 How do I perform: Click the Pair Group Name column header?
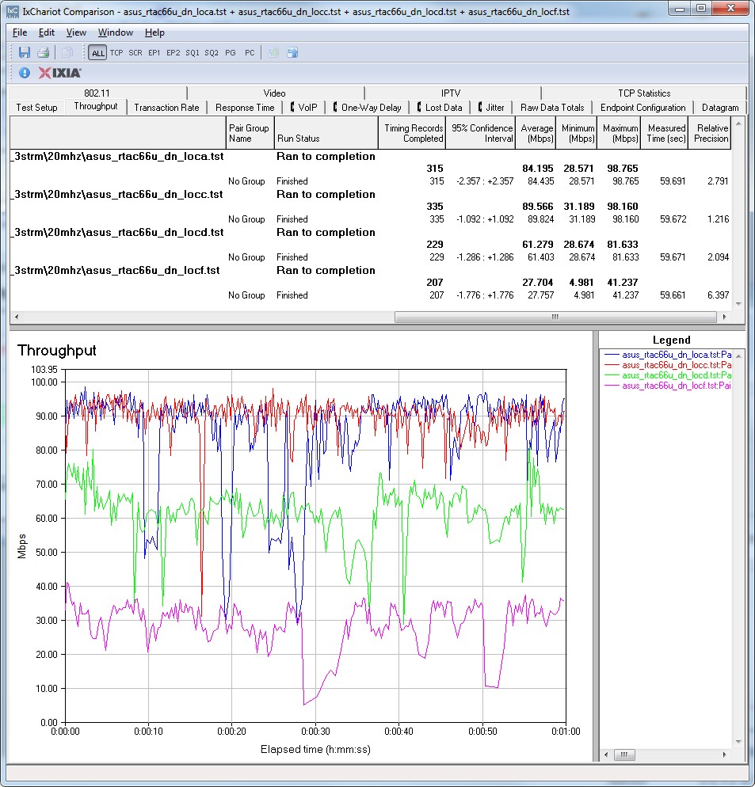250,133
